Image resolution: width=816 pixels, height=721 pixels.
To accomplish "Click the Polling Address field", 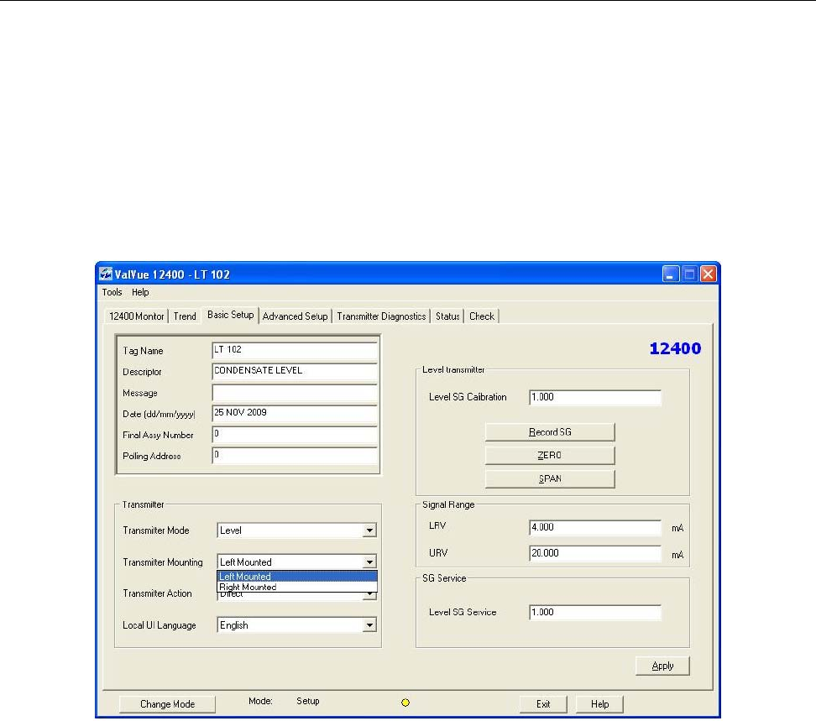I will tap(295, 455).
